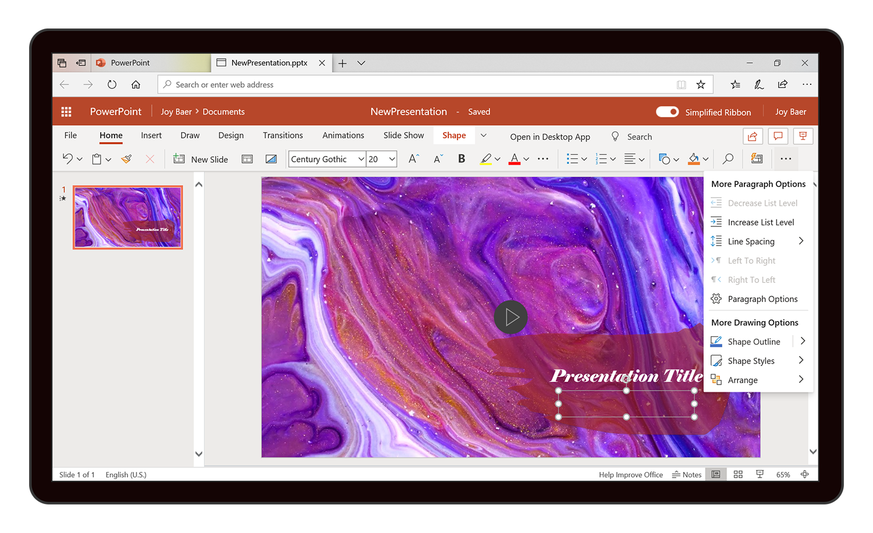Click the picture insert icon in ribbon
Image resolution: width=873 pixels, height=533 pixels.
point(271,159)
